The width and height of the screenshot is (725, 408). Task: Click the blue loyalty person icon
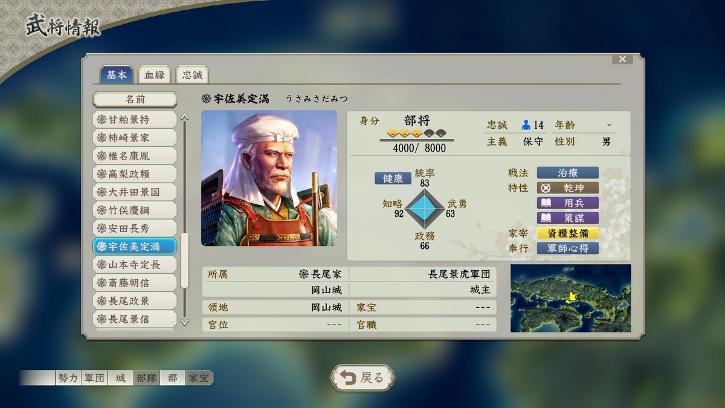(526, 125)
